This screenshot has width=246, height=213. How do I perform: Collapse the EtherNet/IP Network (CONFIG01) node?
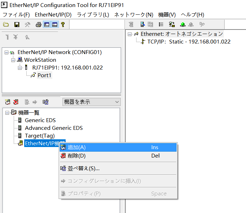point(6,52)
